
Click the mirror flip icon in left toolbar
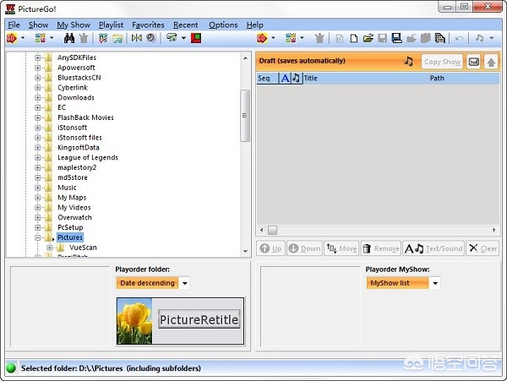[x=137, y=38]
